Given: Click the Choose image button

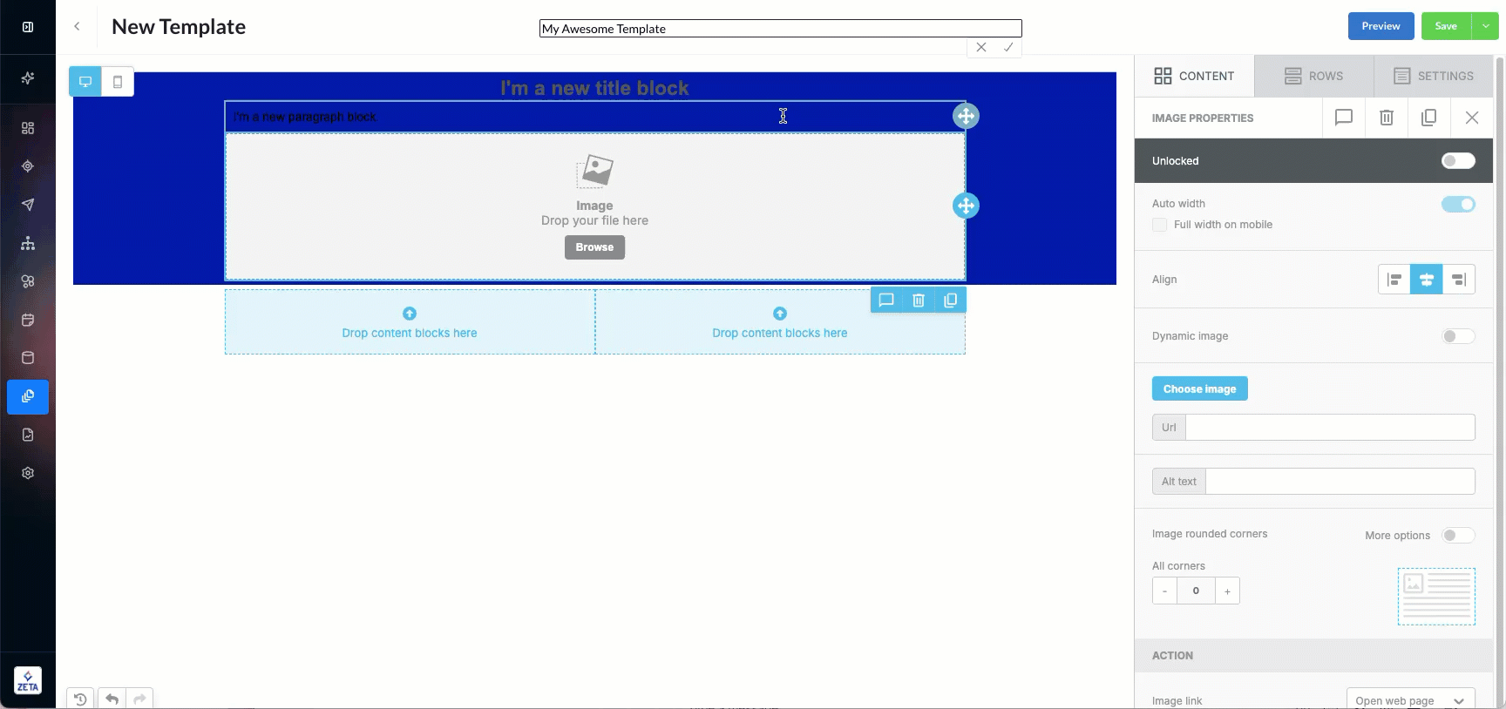Looking at the screenshot, I should (x=1199, y=388).
